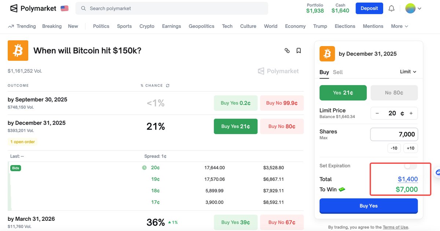The image size is (440, 231).
Task: Open the Trending category
Action: (26, 26)
